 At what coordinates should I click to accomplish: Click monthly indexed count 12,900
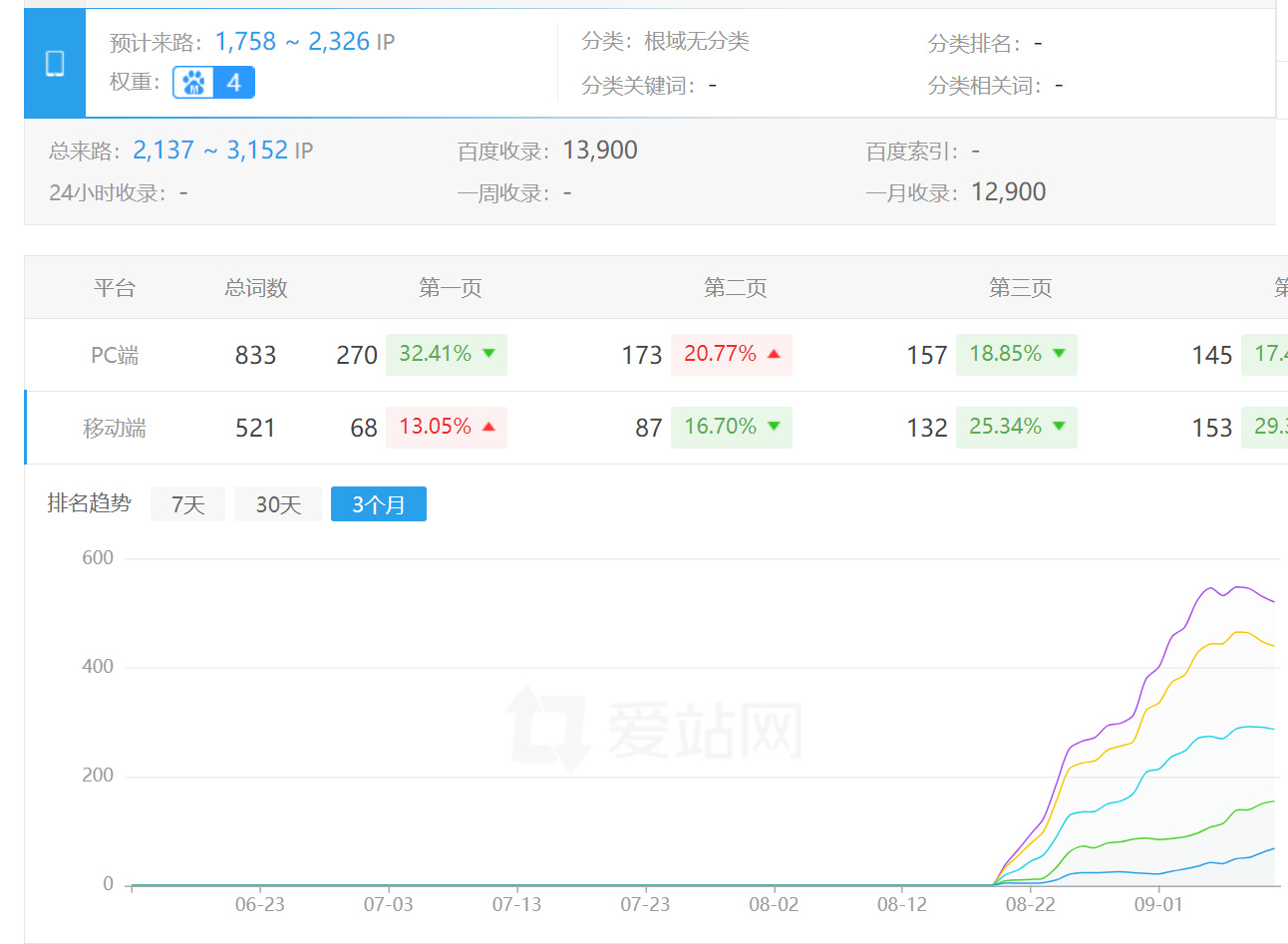point(1008,192)
